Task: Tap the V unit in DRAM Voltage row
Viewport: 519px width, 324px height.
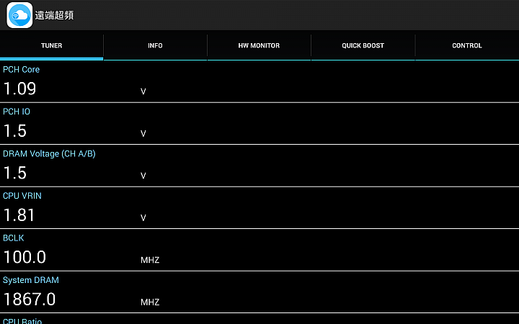Action: point(143,176)
